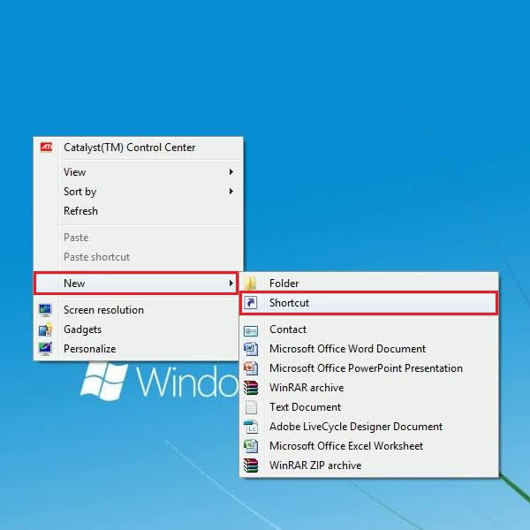530x530 pixels.
Task: Create a new Text Document
Action: (x=368, y=407)
